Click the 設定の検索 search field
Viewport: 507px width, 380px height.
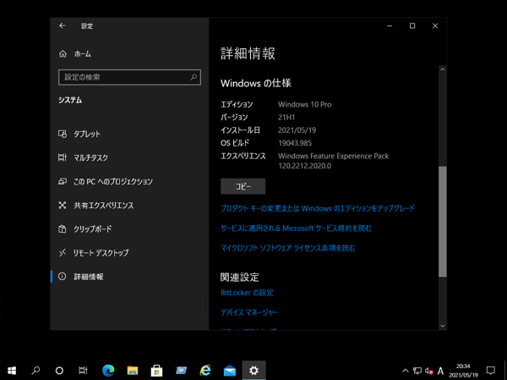coord(129,77)
